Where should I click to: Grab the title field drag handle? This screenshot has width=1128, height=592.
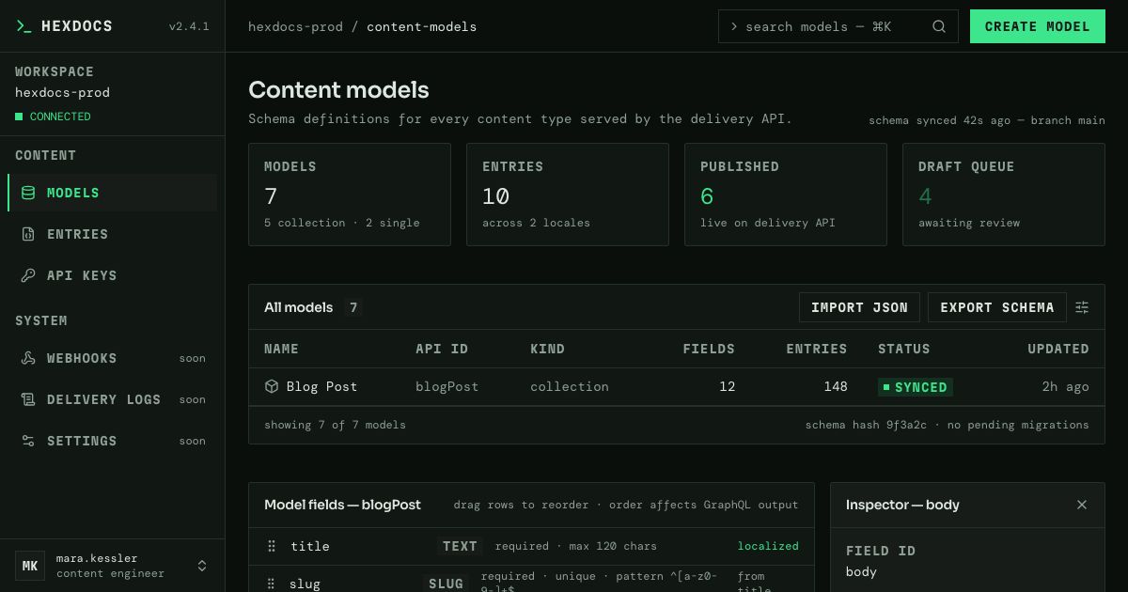pyautogui.click(x=272, y=546)
